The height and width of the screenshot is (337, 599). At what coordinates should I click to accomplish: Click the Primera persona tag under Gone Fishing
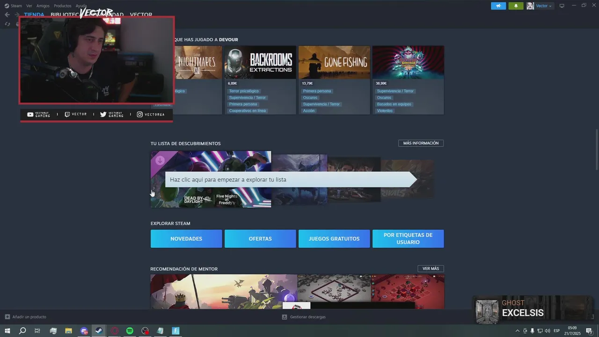click(x=317, y=91)
